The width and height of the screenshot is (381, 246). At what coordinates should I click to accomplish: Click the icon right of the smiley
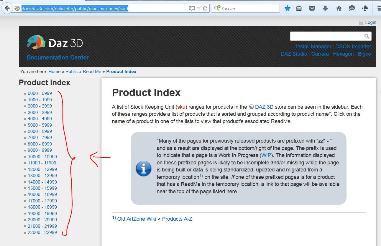(365, 9)
